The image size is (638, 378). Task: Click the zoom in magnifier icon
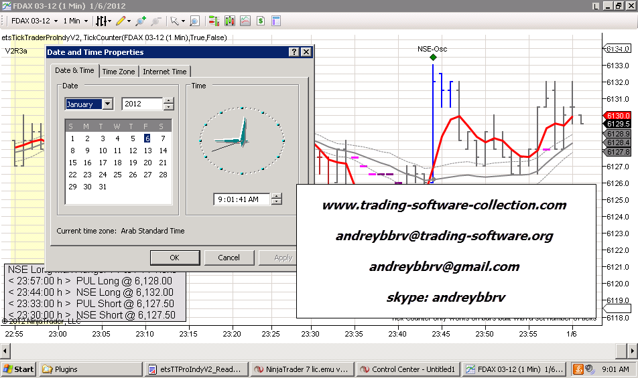(x=141, y=21)
